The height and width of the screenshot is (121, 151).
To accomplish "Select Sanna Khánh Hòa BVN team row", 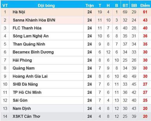I will [x=75, y=20].
